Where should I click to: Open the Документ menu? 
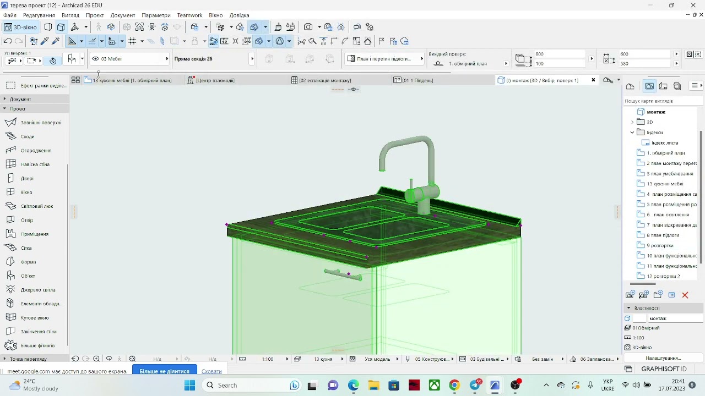[122, 15]
